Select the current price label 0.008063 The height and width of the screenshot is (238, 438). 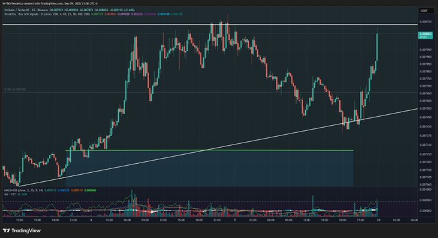425,35
